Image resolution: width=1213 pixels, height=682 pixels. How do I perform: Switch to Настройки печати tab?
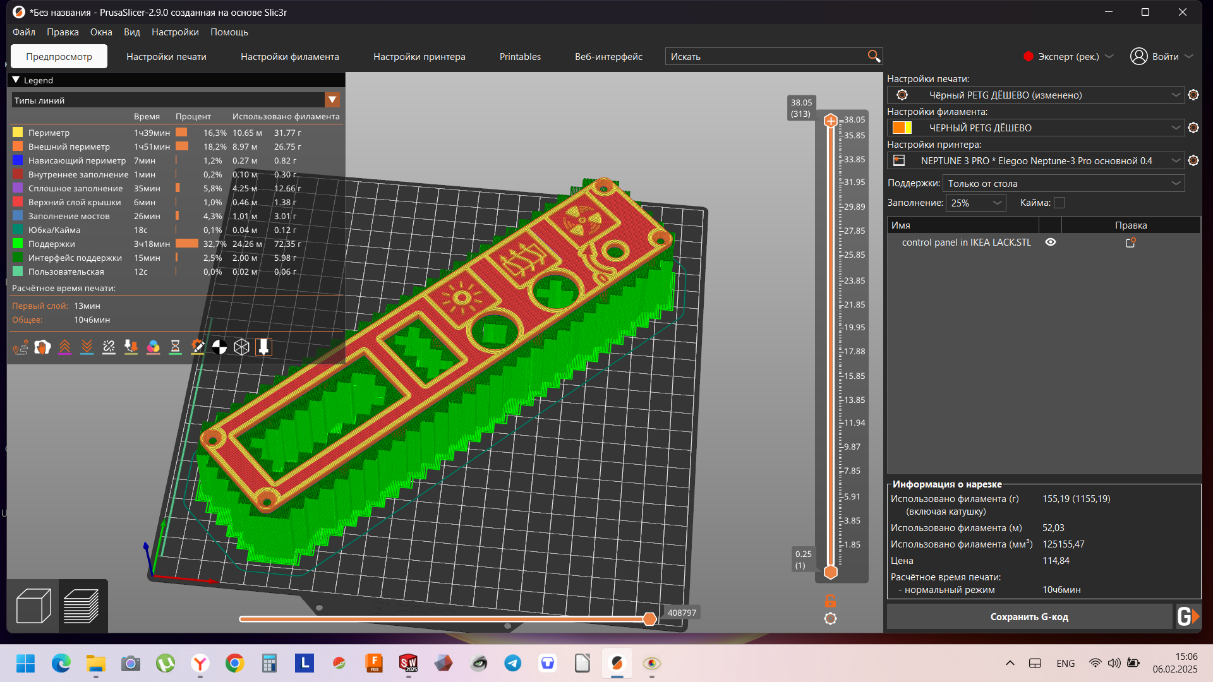point(166,56)
